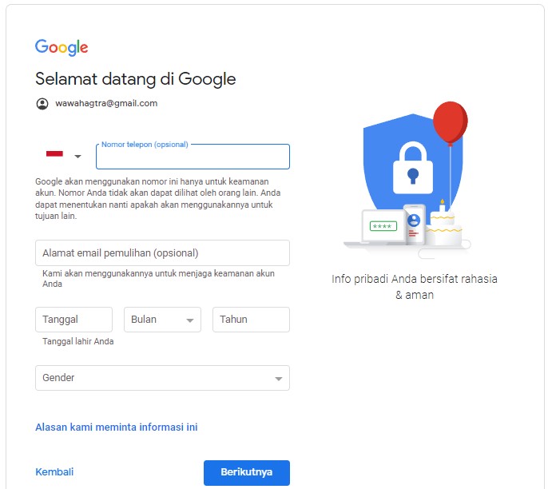Expand the Gender dropdown
548x489 pixels.
tap(162, 378)
